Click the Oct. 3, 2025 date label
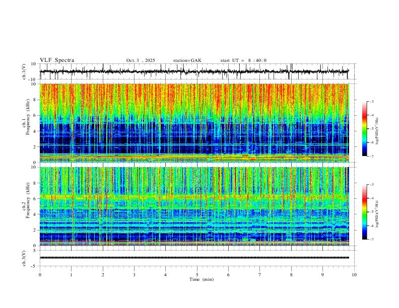This screenshot has width=399, height=308. [x=141, y=60]
